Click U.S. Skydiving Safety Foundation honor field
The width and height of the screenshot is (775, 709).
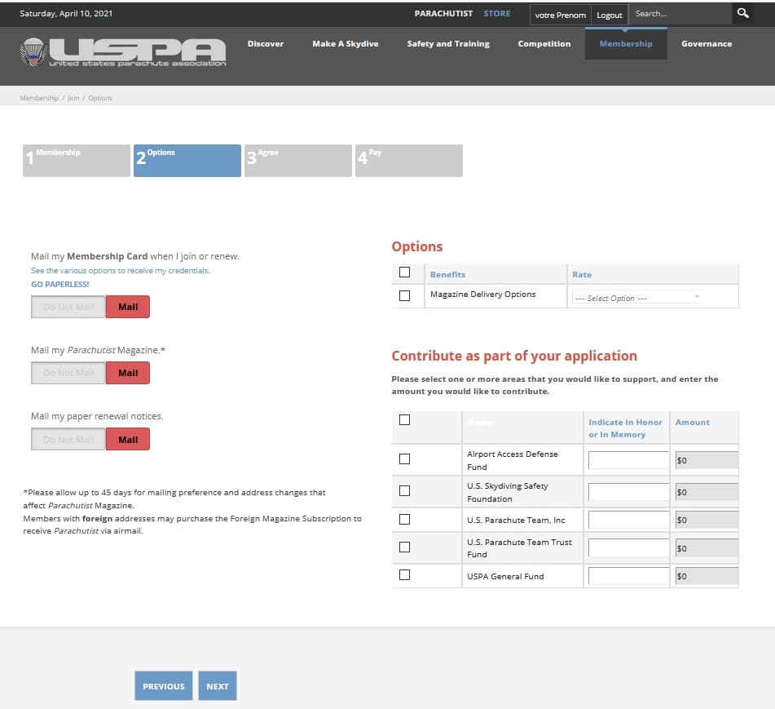pos(628,492)
